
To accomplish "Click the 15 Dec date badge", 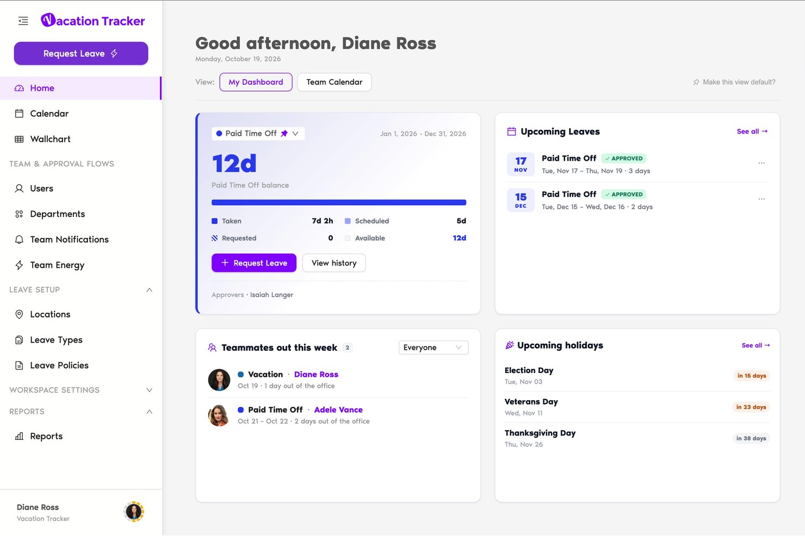I will [521, 199].
